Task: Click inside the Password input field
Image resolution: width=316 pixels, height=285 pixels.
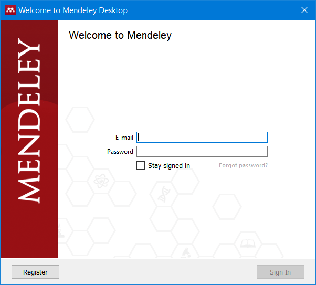Action: tap(202, 152)
